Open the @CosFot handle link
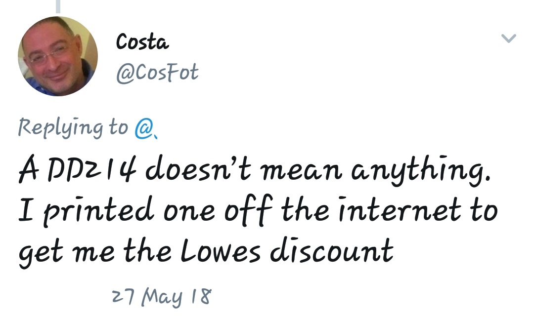 (x=157, y=73)
